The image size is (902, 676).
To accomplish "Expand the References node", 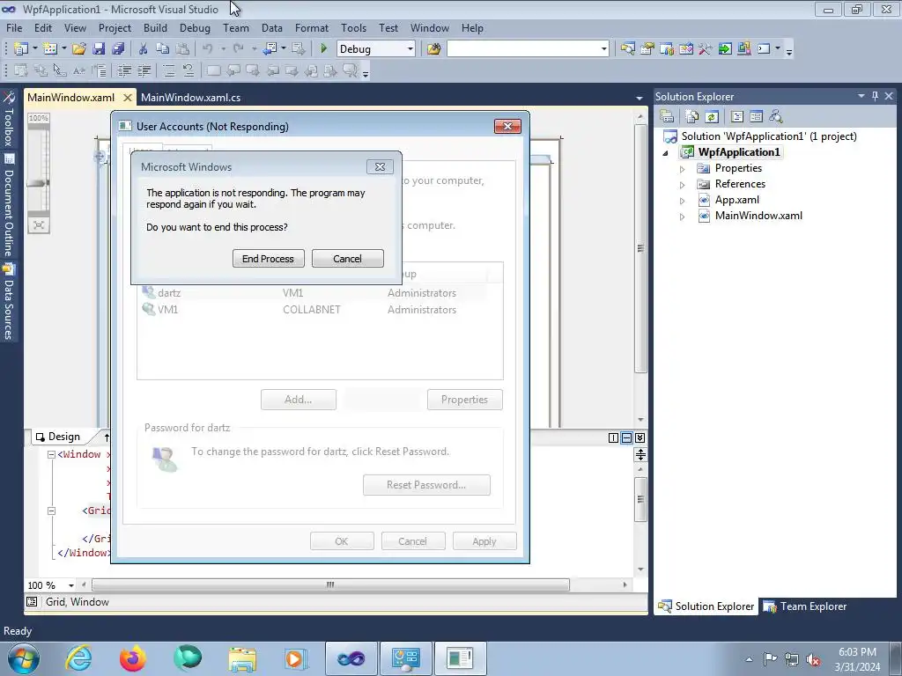I will click(683, 185).
